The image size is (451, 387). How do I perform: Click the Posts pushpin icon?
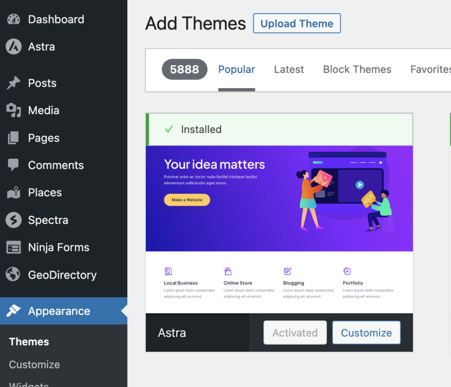pos(14,83)
